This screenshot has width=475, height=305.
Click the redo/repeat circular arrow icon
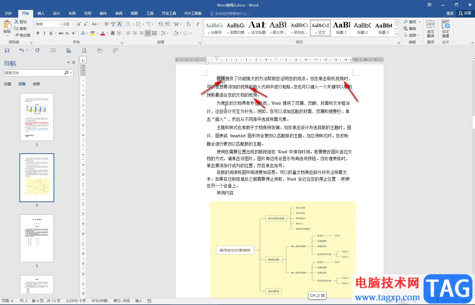(x=38, y=50)
